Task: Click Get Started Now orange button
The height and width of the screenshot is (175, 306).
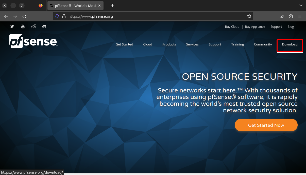Action: [x=266, y=125]
